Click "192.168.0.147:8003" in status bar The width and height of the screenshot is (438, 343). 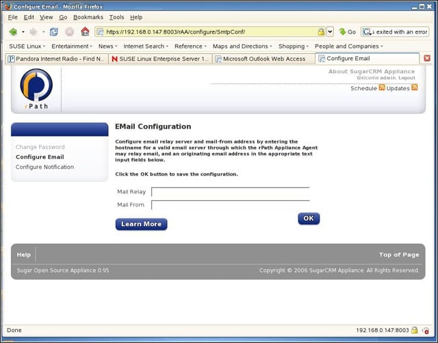coord(383,330)
